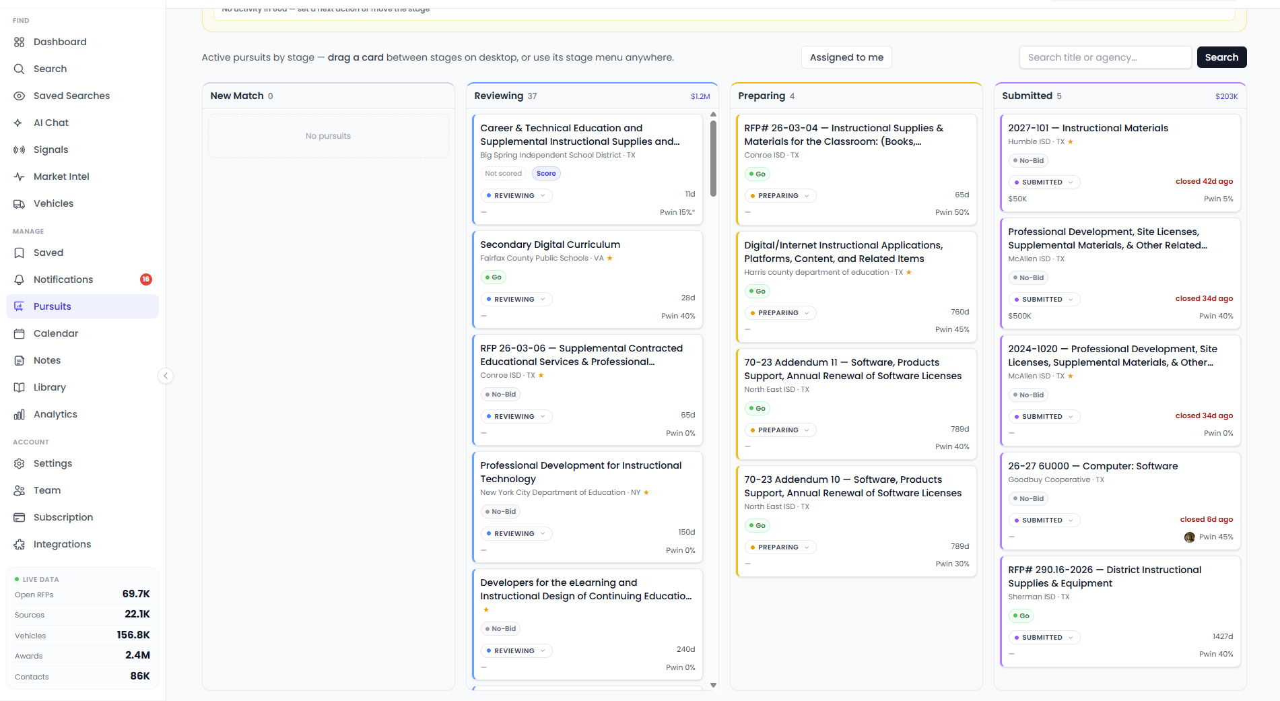
Task: Go to Saved Searches page
Action: tap(82, 96)
